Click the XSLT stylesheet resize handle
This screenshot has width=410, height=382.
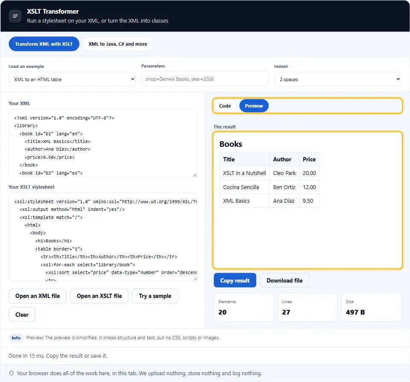[195, 279]
